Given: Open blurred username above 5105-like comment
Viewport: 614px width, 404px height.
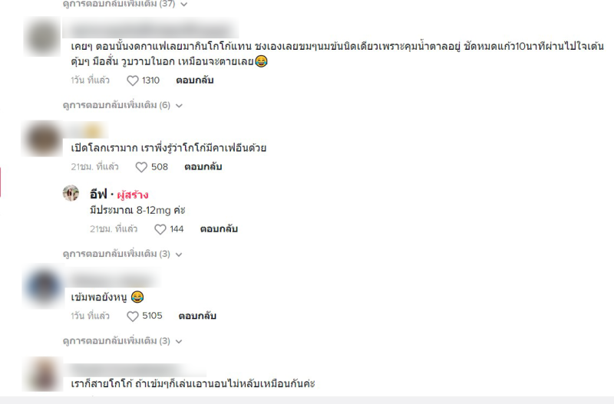Looking at the screenshot, I should pyautogui.click(x=113, y=280).
